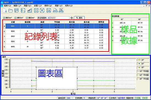Click the printer icon in toolbar
Image resolution: width=151 pixels, height=100 pixels.
coord(55,10)
